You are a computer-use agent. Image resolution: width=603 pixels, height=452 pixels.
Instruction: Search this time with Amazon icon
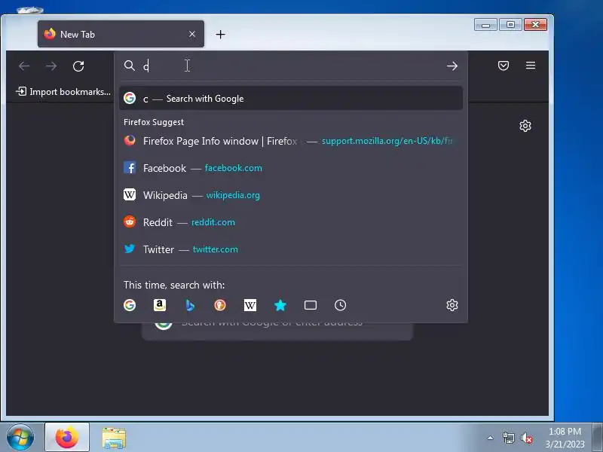tap(160, 305)
